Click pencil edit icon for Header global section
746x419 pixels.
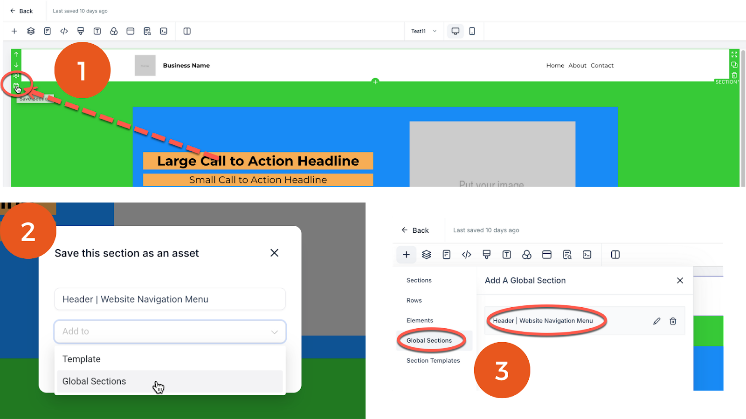(x=657, y=321)
